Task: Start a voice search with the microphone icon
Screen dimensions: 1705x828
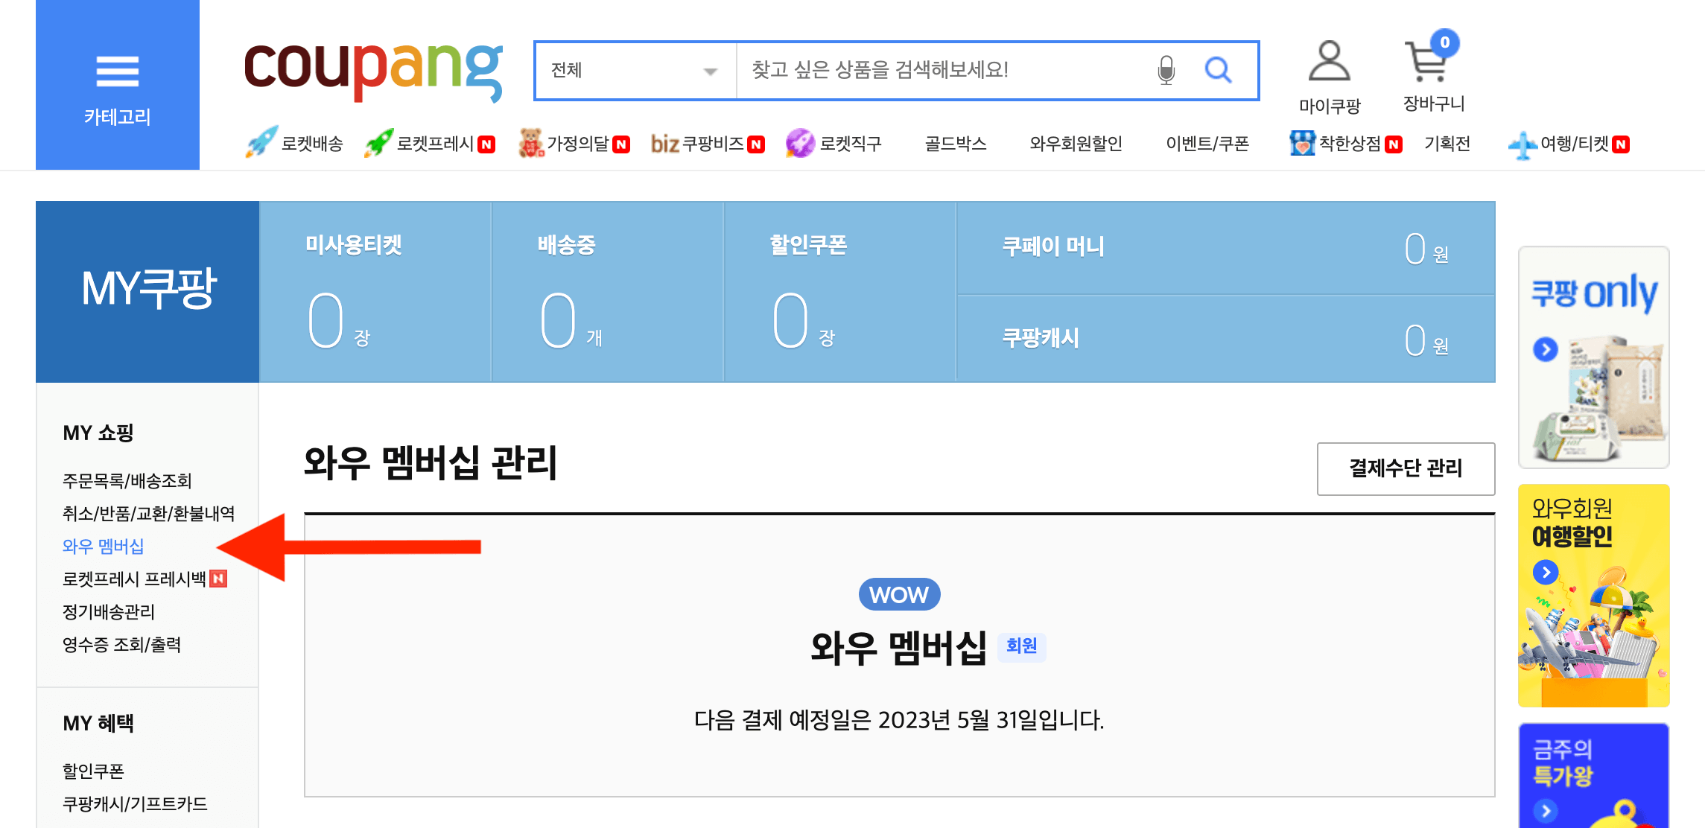Action: click(1167, 71)
